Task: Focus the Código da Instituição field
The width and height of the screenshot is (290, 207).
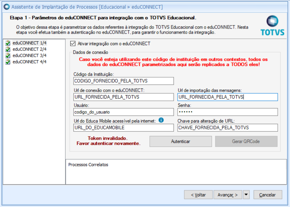Action: [x=123, y=81]
